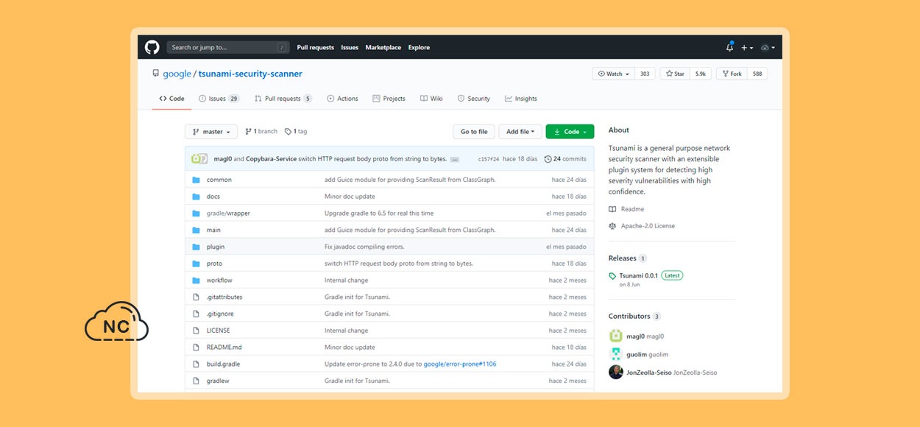Select the Code tab
Image resolution: width=920 pixels, height=427 pixels.
(171, 99)
